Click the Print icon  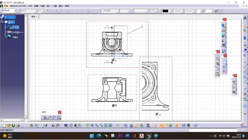click(18, 125)
